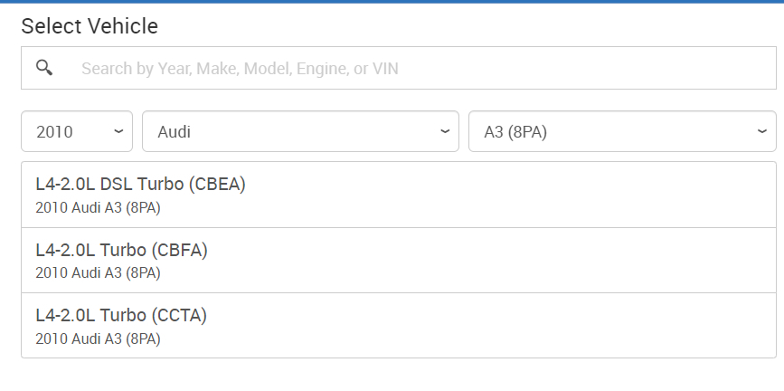784x391 pixels.
Task: Select the L4-2.0L DSL Turbo (CBEA) engine
Action: click(140, 184)
